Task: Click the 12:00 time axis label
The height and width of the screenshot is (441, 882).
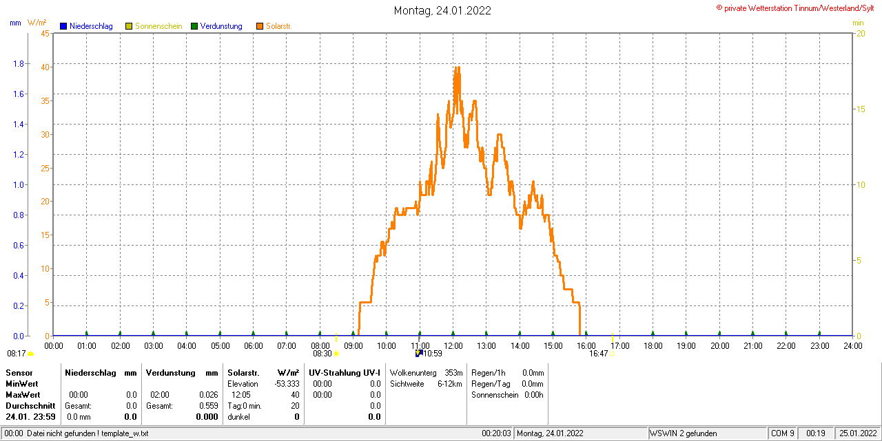Action: click(x=453, y=345)
